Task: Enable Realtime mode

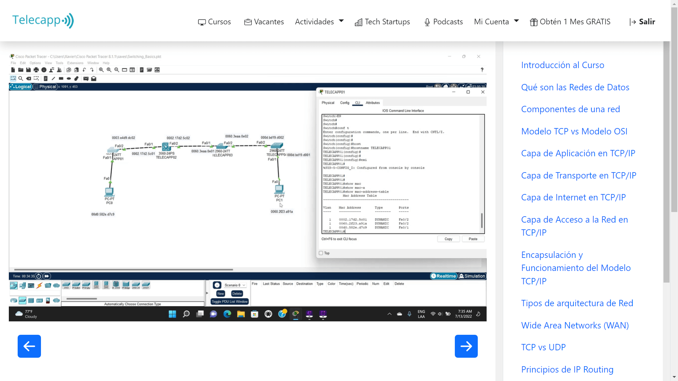Action: click(443, 276)
